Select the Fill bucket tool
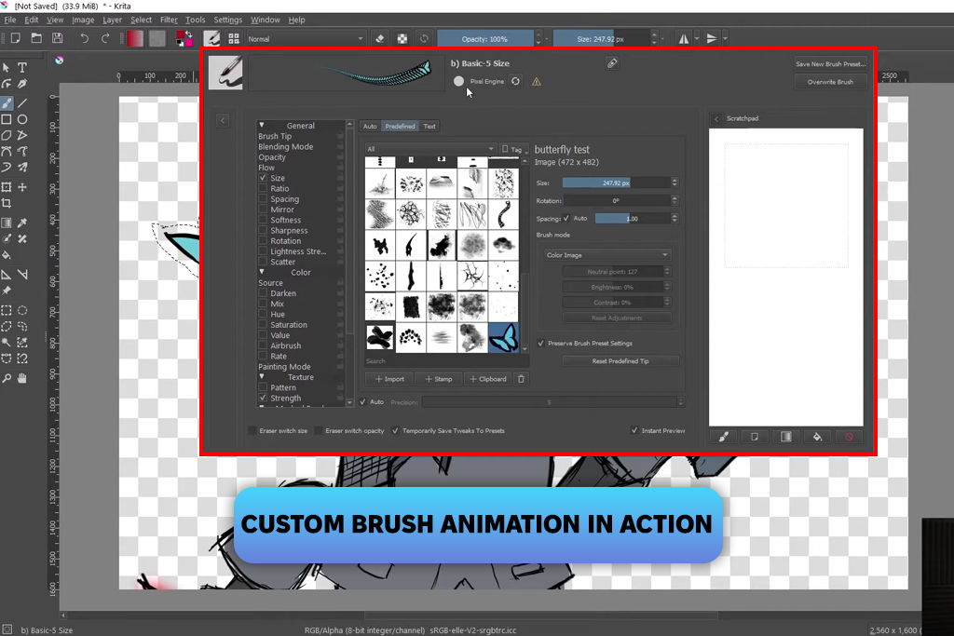Image resolution: width=954 pixels, height=636 pixels. (x=7, y=255)
